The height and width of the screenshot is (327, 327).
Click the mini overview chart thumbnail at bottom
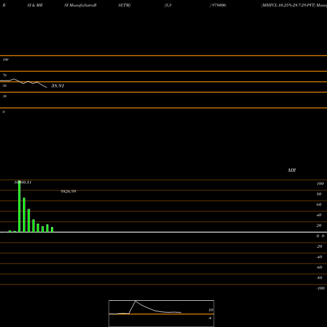pyautogui.click(x=162, y=313)
